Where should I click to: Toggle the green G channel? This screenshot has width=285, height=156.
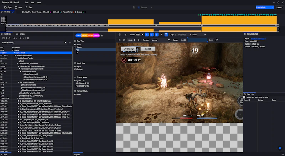pyautogui.click(x=152, y=35)
